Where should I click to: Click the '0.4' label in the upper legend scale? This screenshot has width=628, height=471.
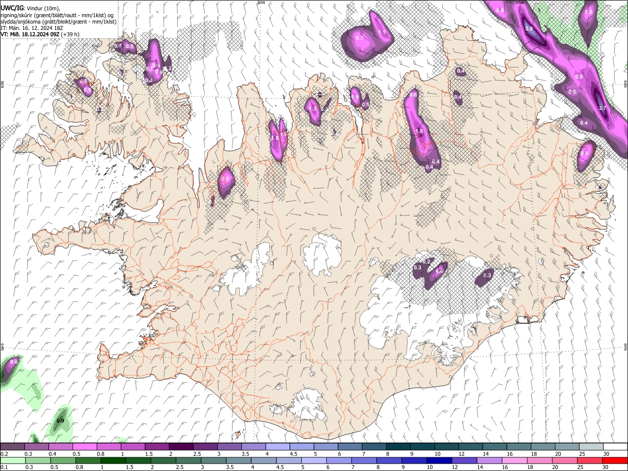52,454
